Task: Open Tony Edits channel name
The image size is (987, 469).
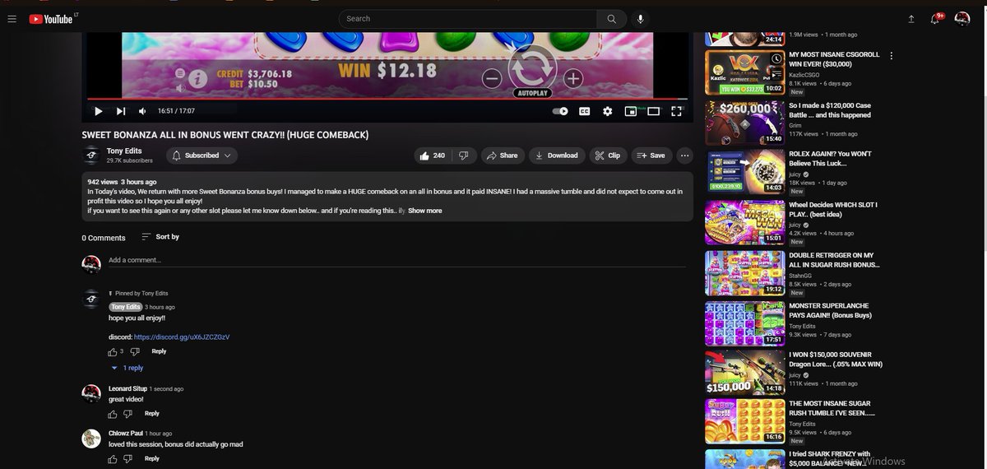Action: [123, 151]
